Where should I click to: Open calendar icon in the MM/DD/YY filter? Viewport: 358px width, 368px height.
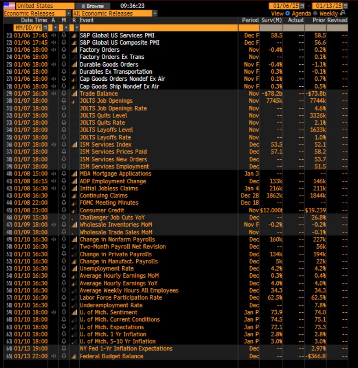(45, 28)
